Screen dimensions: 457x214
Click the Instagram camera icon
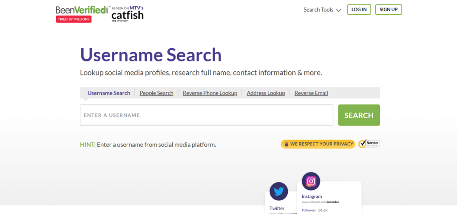pos(311,181)
